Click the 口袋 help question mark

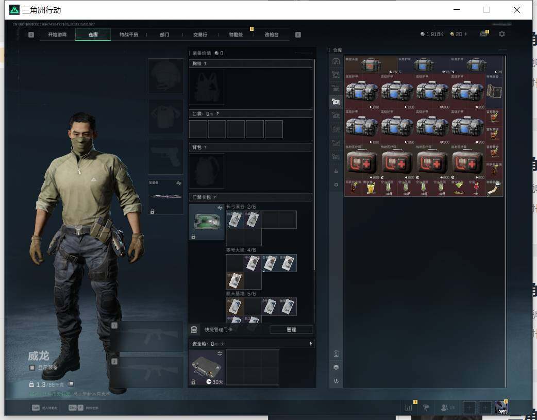pyautogui.click(x=217, y=114)
